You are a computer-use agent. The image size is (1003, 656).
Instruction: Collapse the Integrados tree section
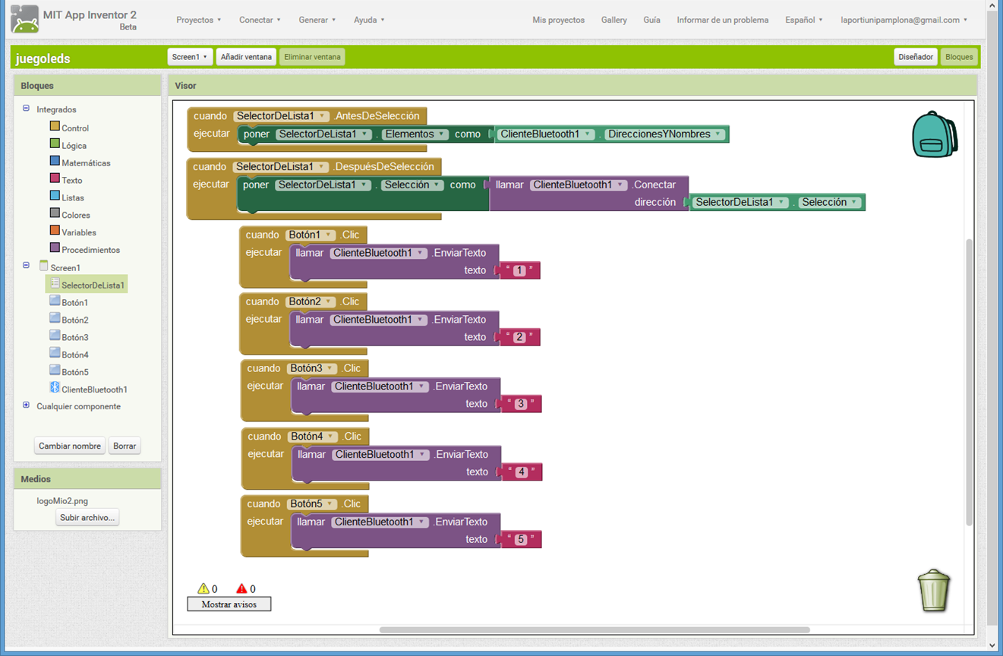click(x=26, y=109)
